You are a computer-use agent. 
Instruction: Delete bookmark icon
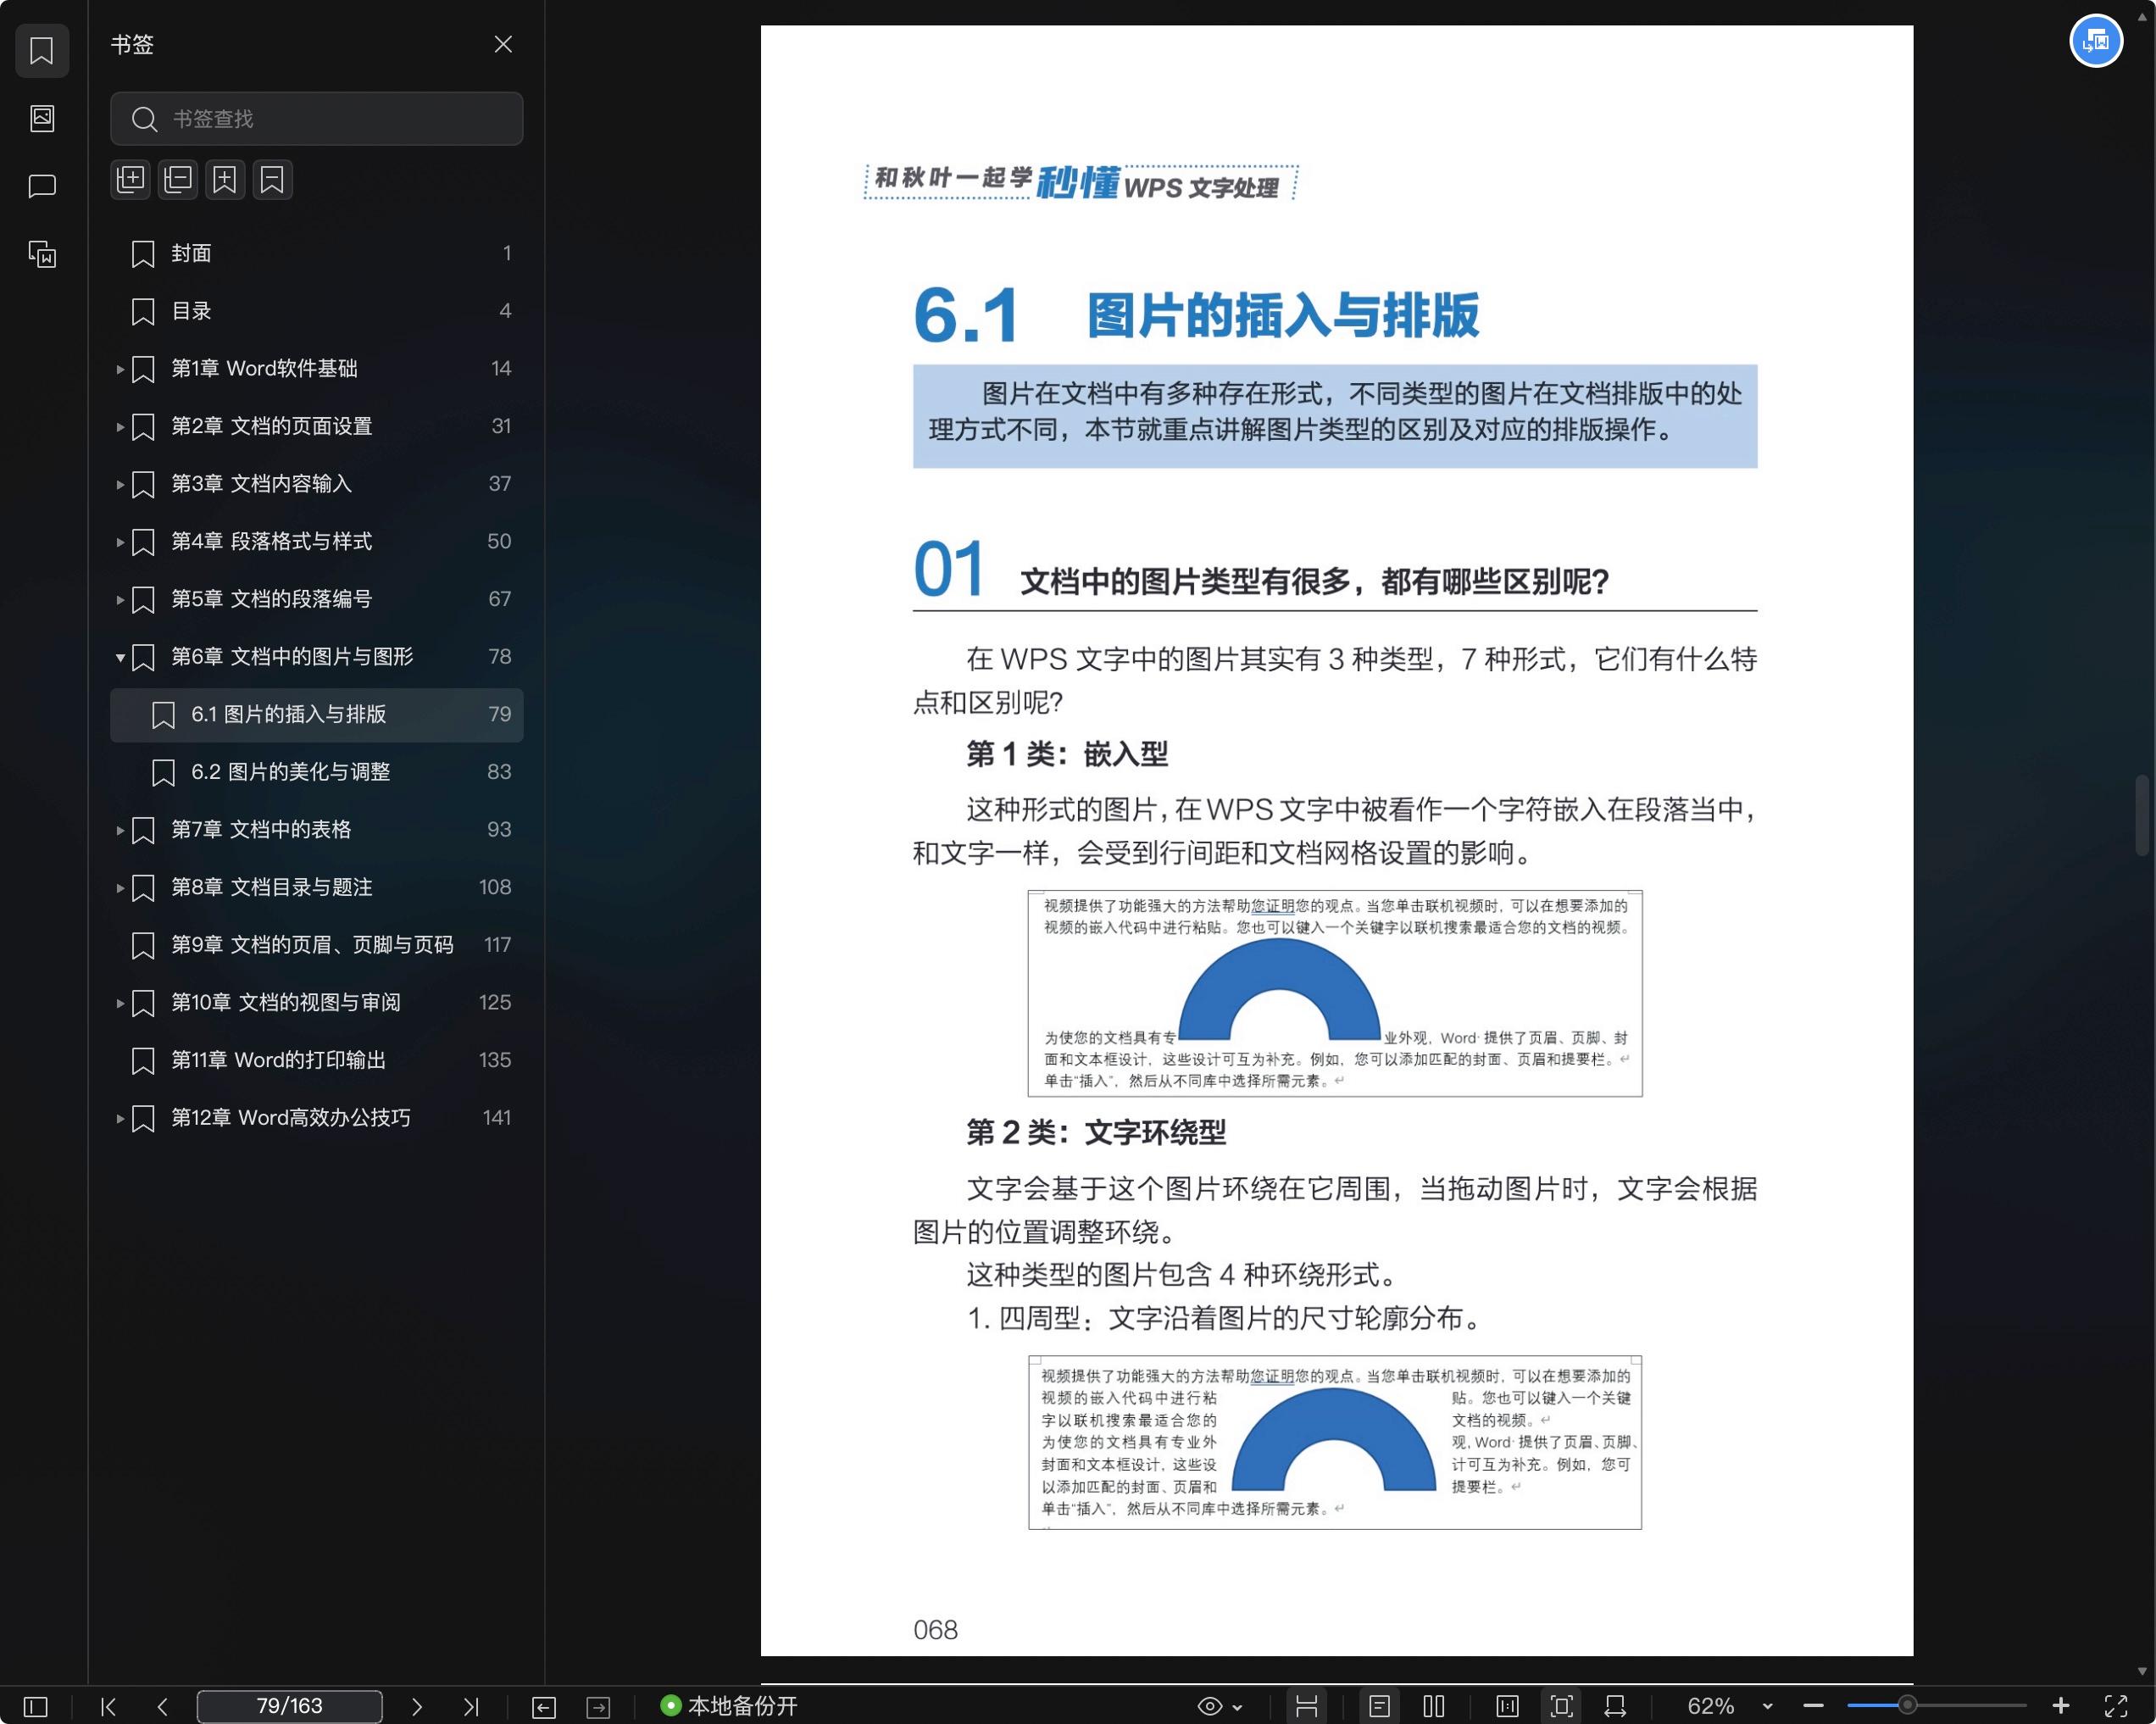272,180
